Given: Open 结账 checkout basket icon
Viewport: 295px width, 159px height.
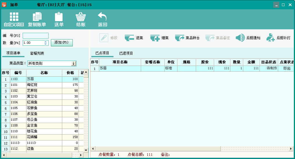Looking at the screenshot, I should tap(81, 17).
